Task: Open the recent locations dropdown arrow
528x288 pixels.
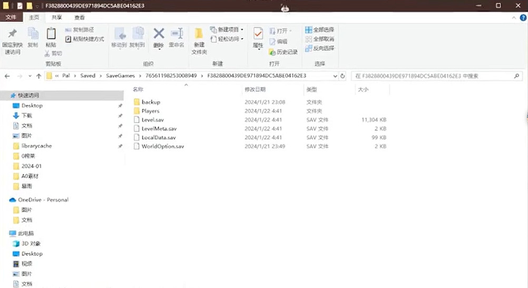Action: tap(30, 76)
